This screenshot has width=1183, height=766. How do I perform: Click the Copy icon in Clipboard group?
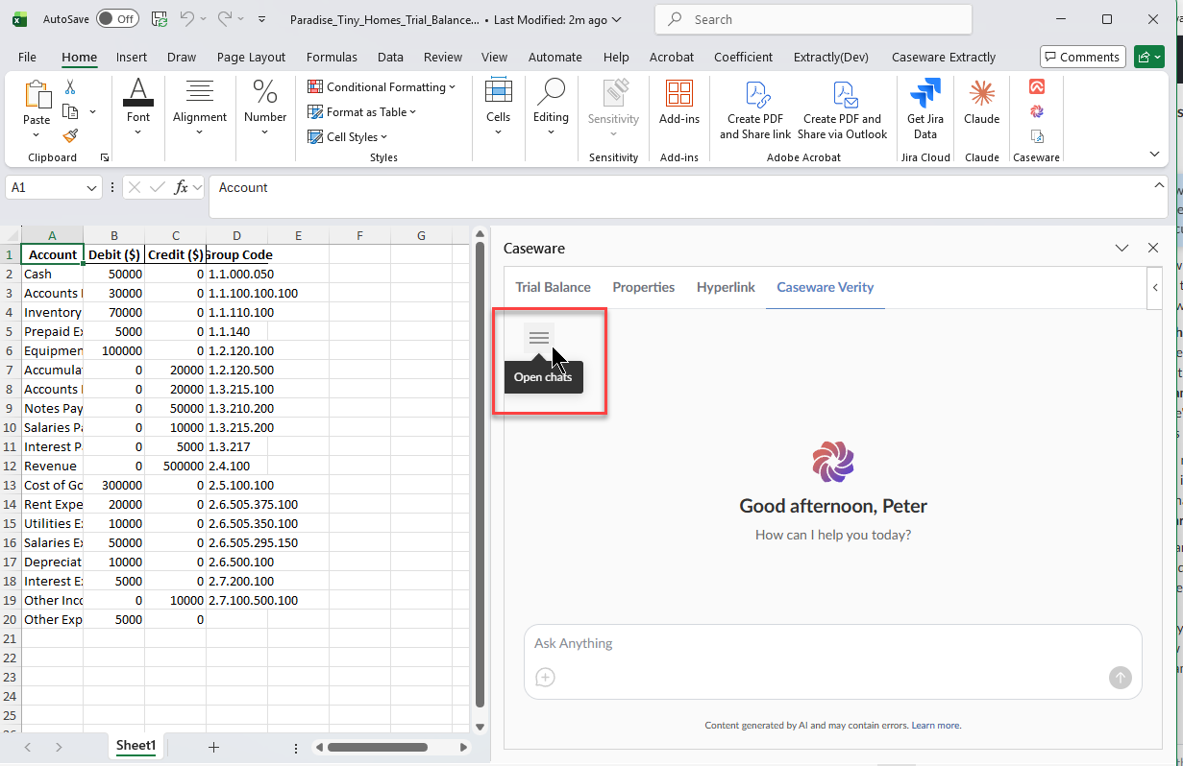pyautogui.click(x=70, y=112)
